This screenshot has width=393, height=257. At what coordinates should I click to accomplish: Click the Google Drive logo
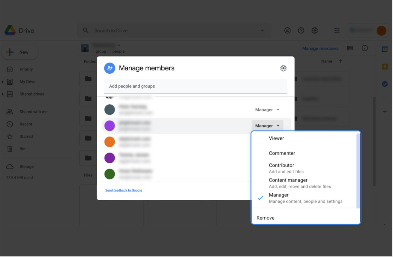click(x=10, y=30)
